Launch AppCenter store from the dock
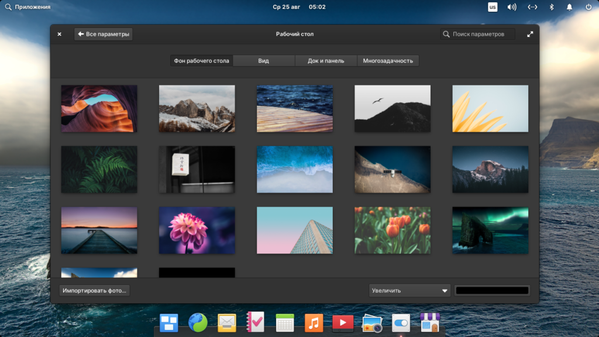Screen dimensions: 599x337 click(x=430, y=322)
